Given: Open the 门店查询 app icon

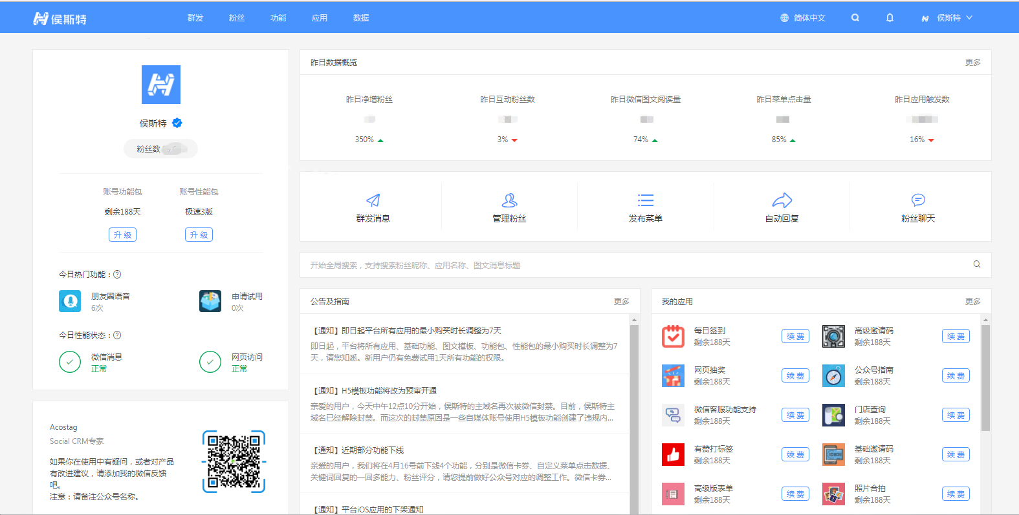Looking at the screenshot, I should click(833, 415).
